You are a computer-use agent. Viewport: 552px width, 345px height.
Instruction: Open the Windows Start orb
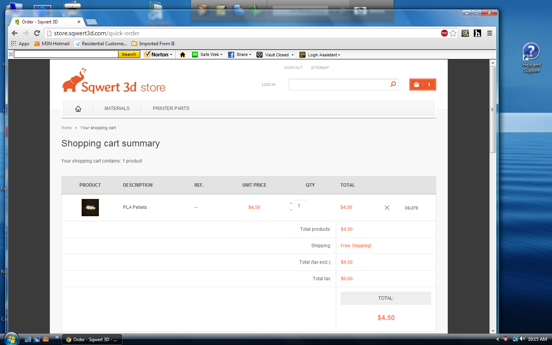(x=11, y=339)
